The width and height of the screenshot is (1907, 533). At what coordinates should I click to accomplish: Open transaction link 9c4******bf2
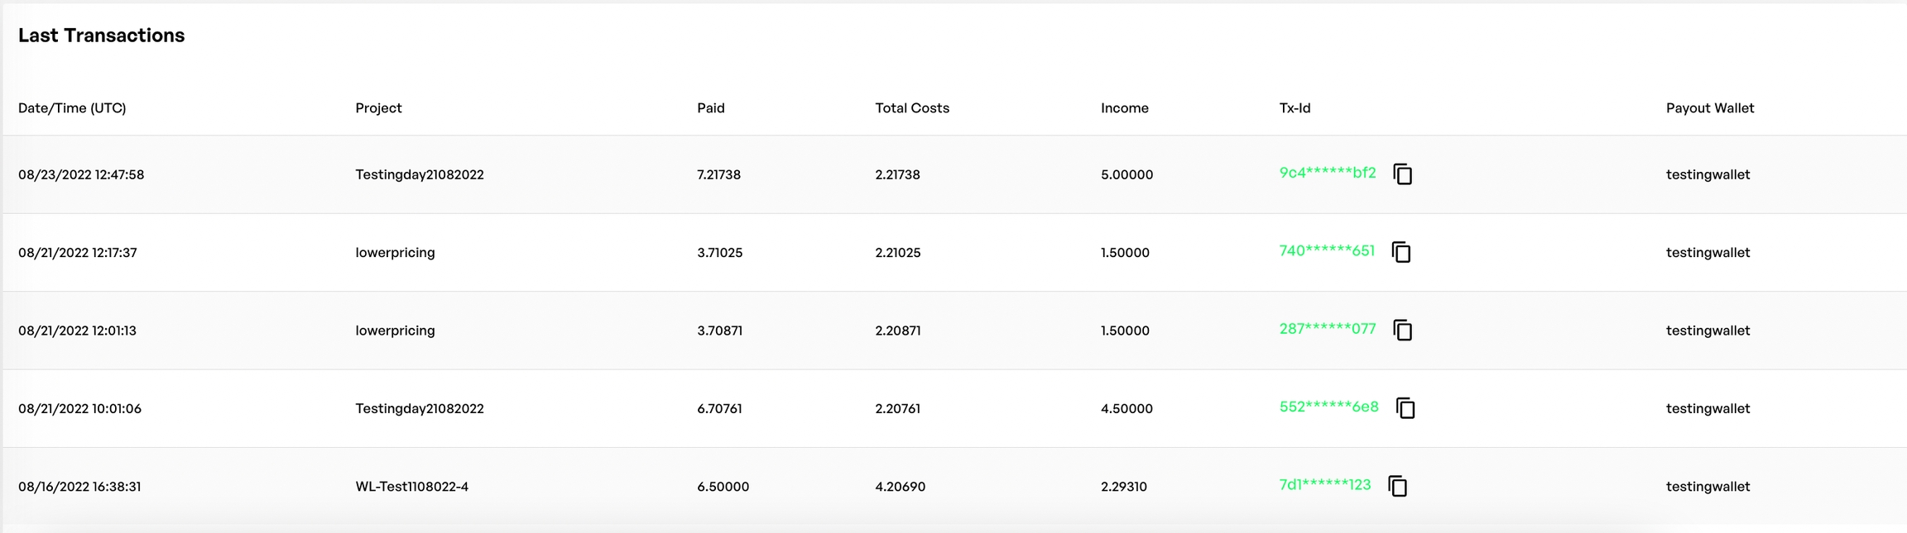(x=1327, y=173)
